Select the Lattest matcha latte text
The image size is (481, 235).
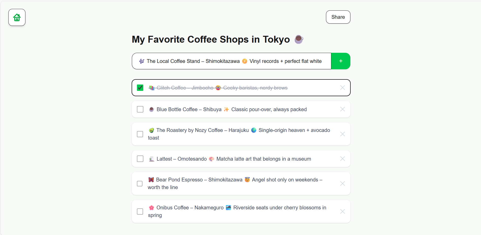point(263,159)
